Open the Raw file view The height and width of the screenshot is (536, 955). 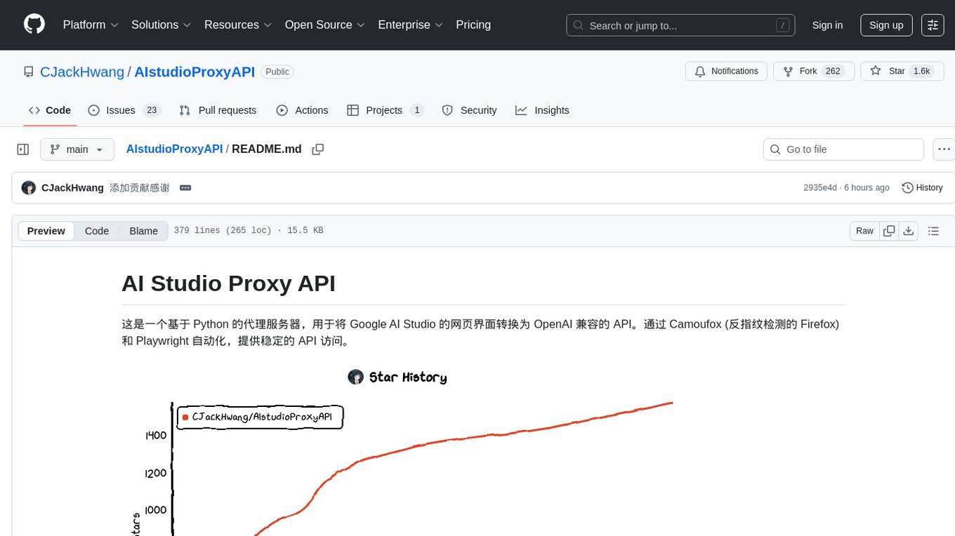click(x=864, y=231)
